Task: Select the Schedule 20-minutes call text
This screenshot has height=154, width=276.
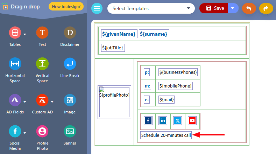Action: point(166,135)
